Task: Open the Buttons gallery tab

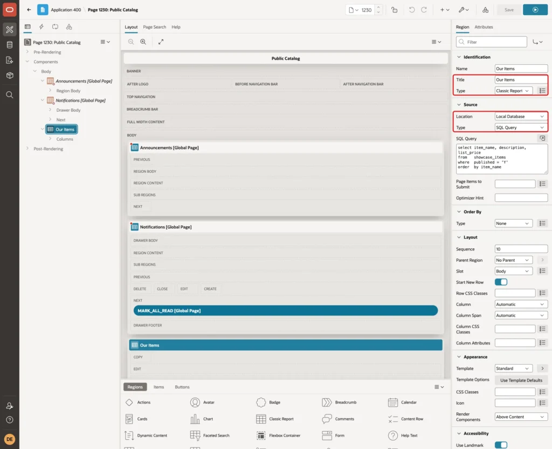Action: (x=182, y=387)
